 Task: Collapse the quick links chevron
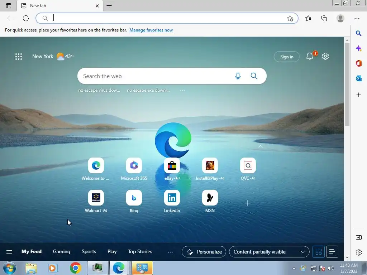click(260, 146)
